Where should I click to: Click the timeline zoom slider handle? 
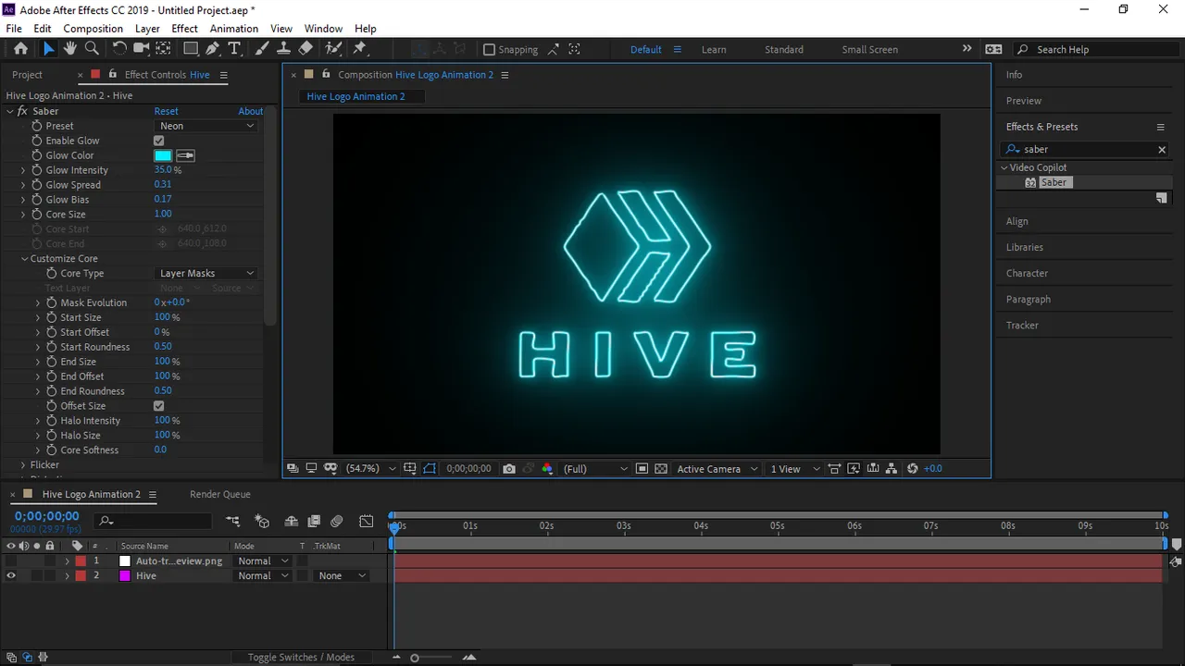point(415,658)
